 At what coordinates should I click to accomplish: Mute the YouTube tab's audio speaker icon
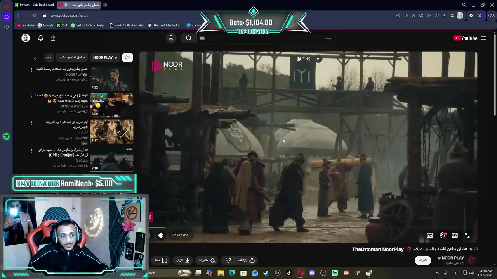pyautogui.click(x=65, y=5)
